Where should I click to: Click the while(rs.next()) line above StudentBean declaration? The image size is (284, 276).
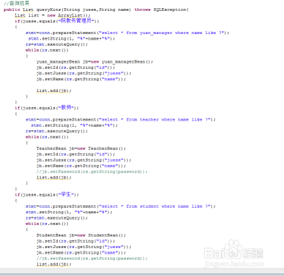pyautogui.click(x=47, y=224)
